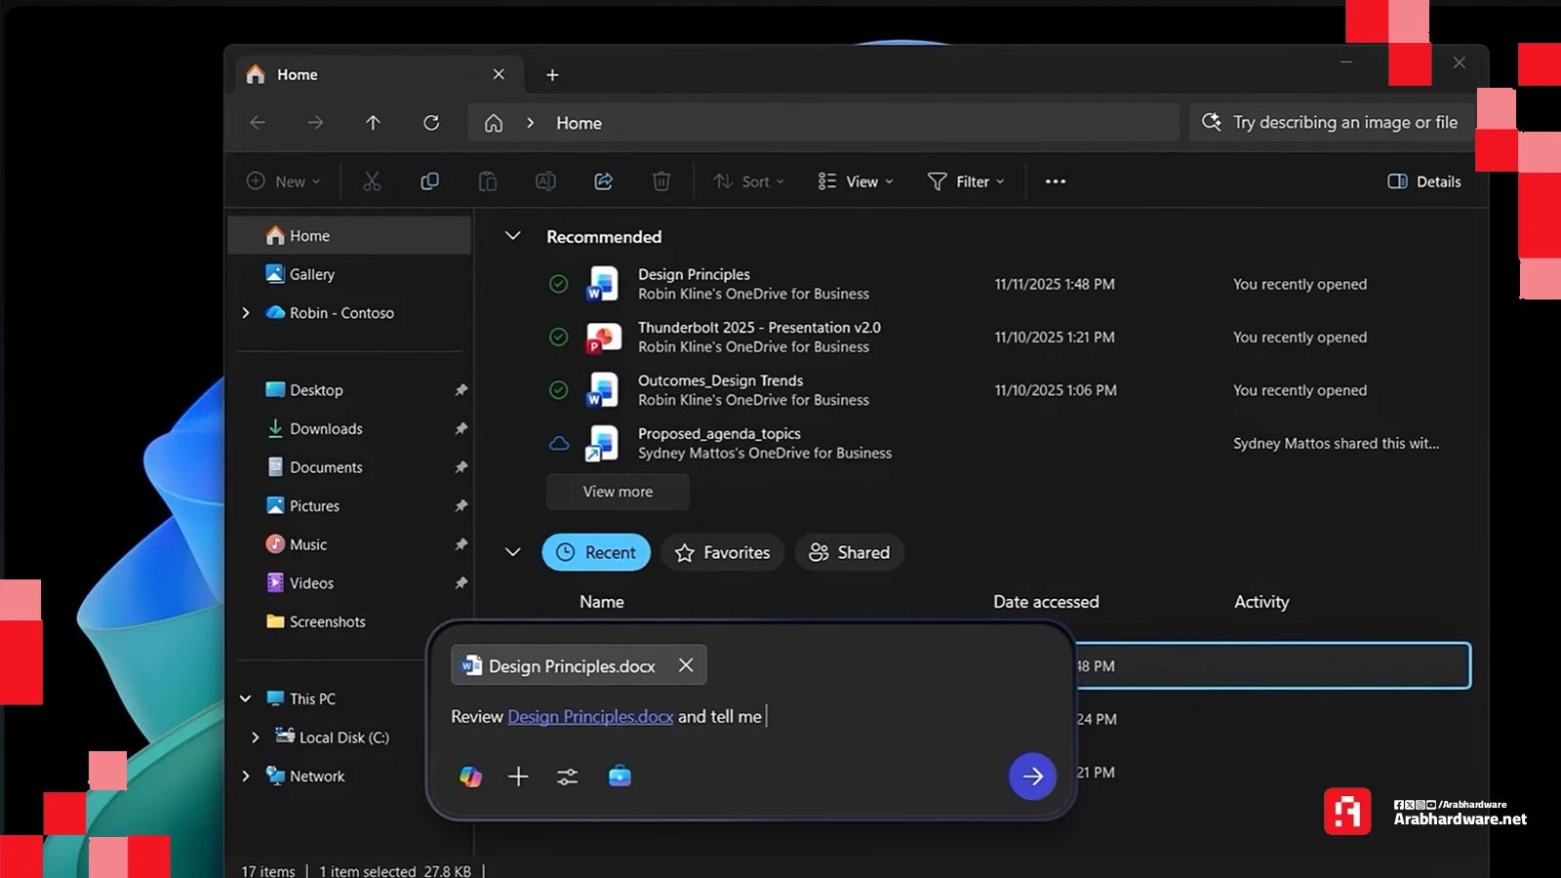The width and height of the screenshot is (1561, 878).
Task: Click the blue briefcase work icon
Action: tap(620, 777)
